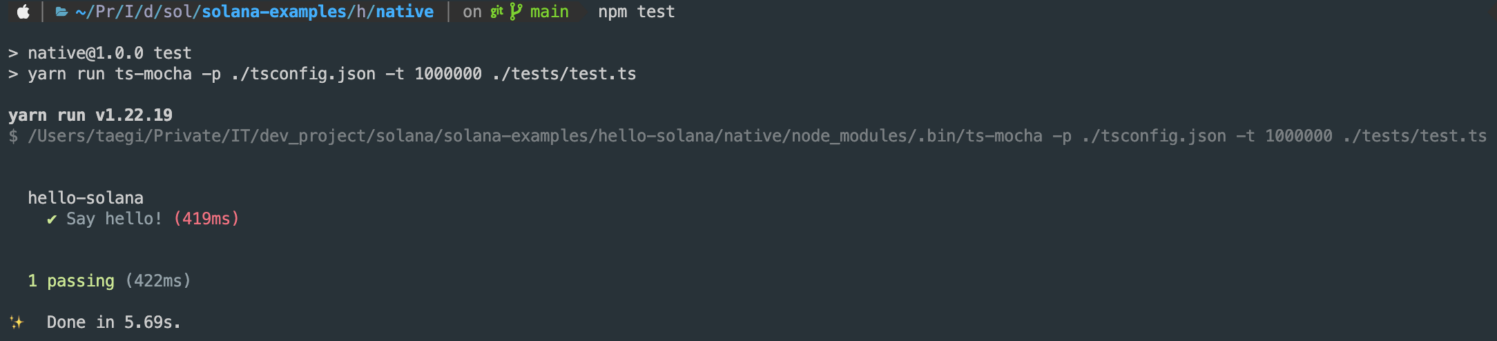Click the native directory name in the prompt
Screen dimensions: 1497x341
tap(405, 12)
